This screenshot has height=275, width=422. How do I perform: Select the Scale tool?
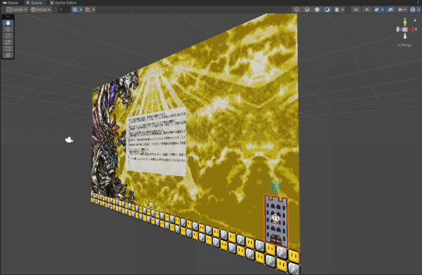(x=8, y=42)
